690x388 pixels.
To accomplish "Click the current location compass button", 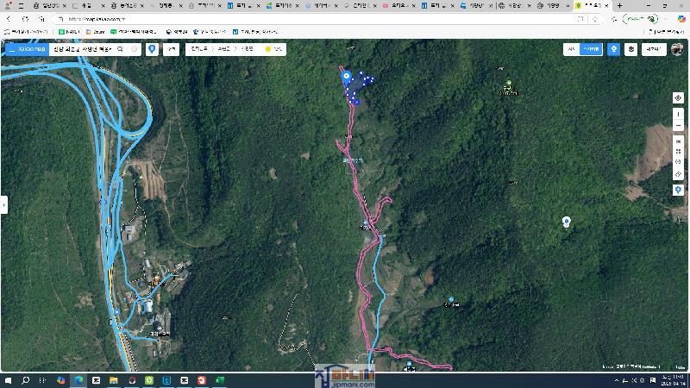I will click(x=678, y=97).
